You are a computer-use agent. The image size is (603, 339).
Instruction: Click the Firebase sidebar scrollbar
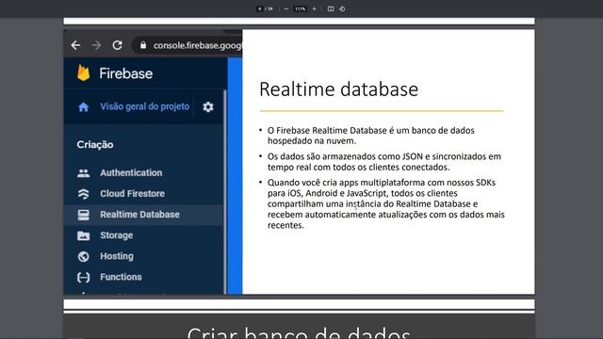(x=224, y=191)
